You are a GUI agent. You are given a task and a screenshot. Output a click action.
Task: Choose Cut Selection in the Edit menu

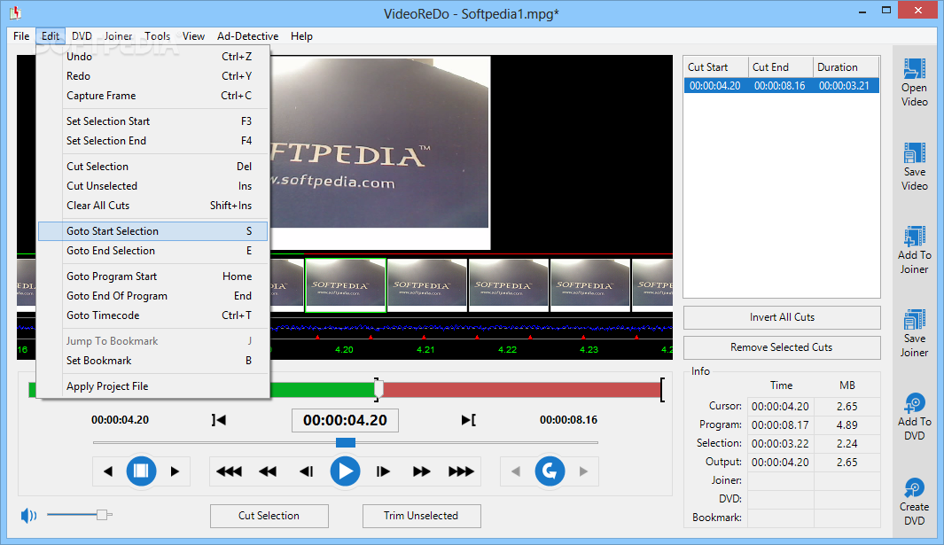pyautogui.click(x=153, y=167)
